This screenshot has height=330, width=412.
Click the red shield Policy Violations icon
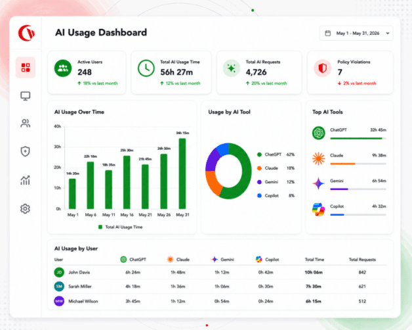tap(322, 68)
